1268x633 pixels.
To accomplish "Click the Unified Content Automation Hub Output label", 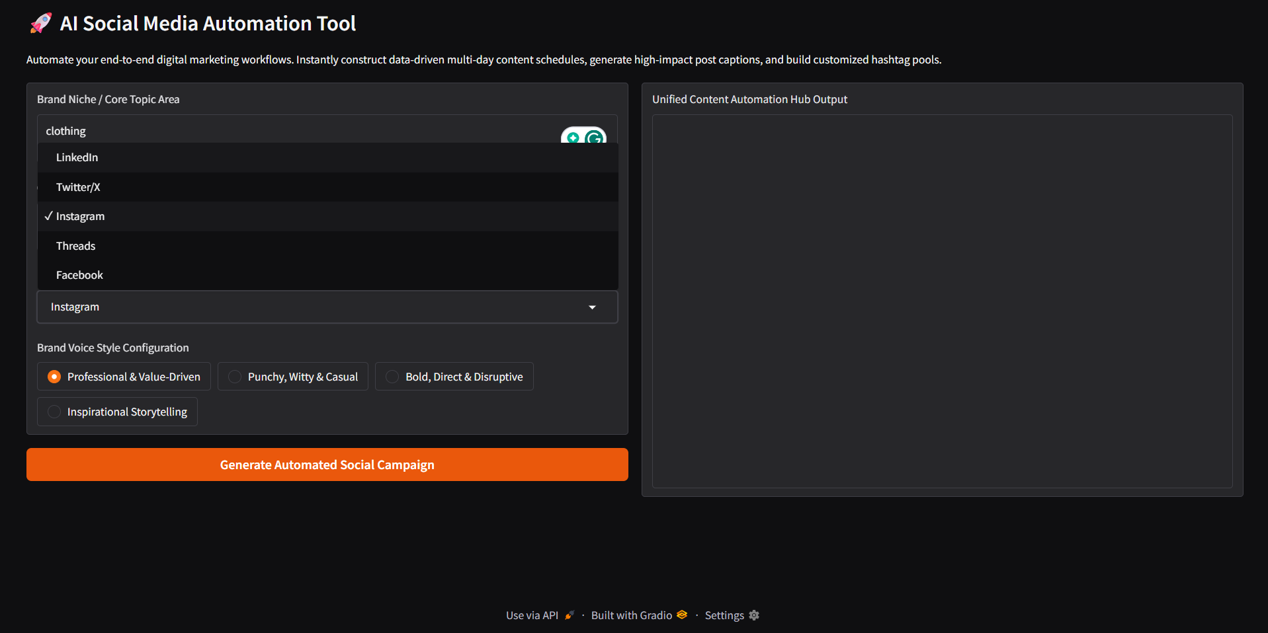I will pos(749,99).
